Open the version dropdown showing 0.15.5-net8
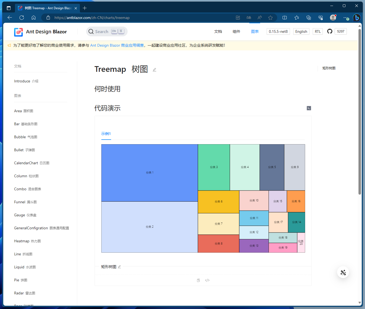This screenshot has height=309, width=365. [278, 31]
